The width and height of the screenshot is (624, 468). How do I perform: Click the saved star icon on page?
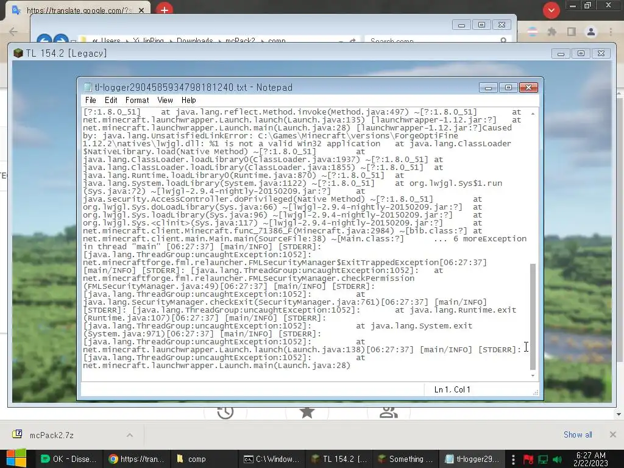coord(307,412)
